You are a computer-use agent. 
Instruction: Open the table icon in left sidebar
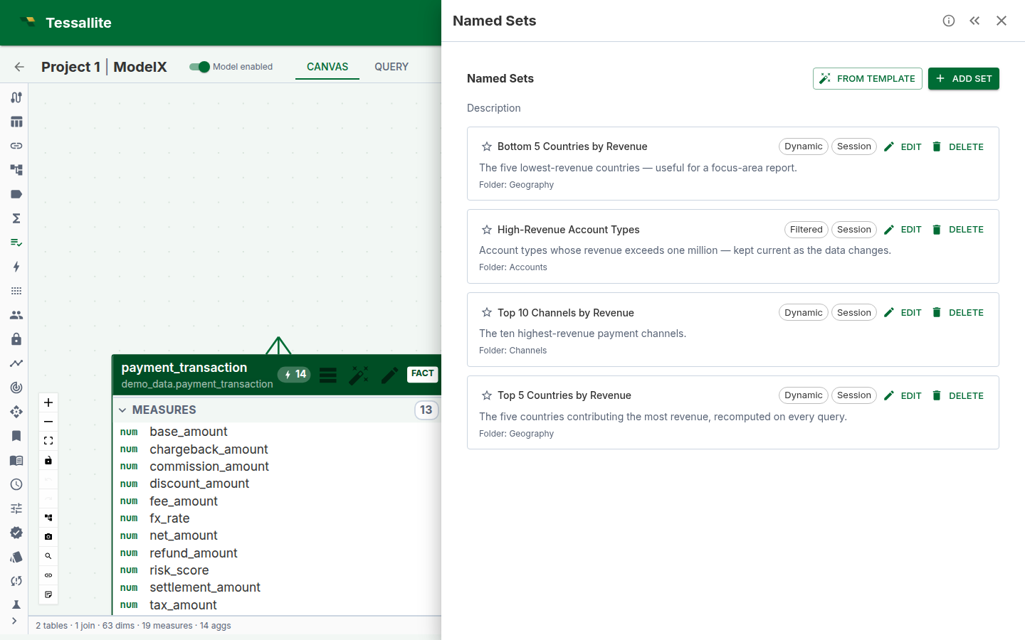pyautogui.click(x=16, y=122)
